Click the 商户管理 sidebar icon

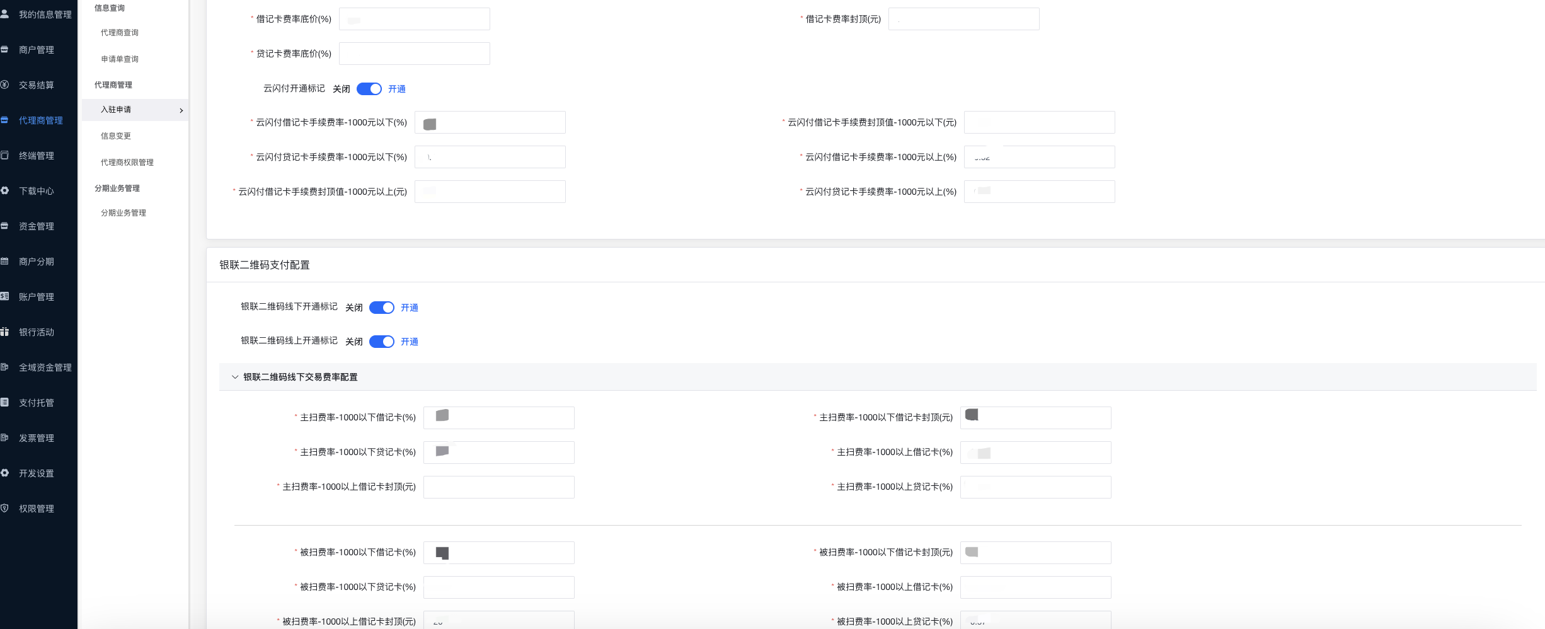(x=4, y=49)
